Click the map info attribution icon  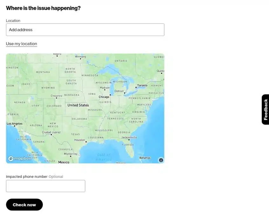tap(161, 160)
